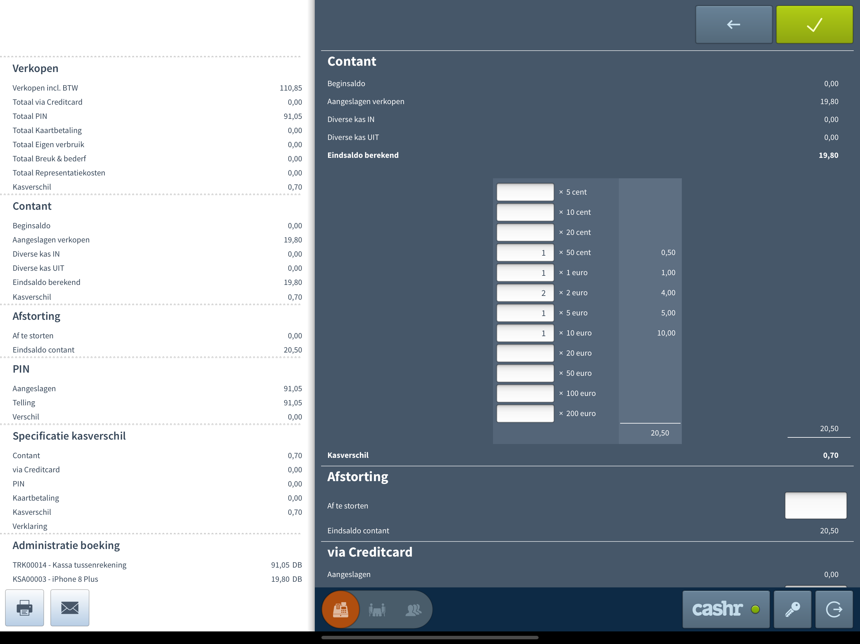Click 'Verklaring' row in report
This screenshot has width=860, height=644.
click(x=157, y=526)
